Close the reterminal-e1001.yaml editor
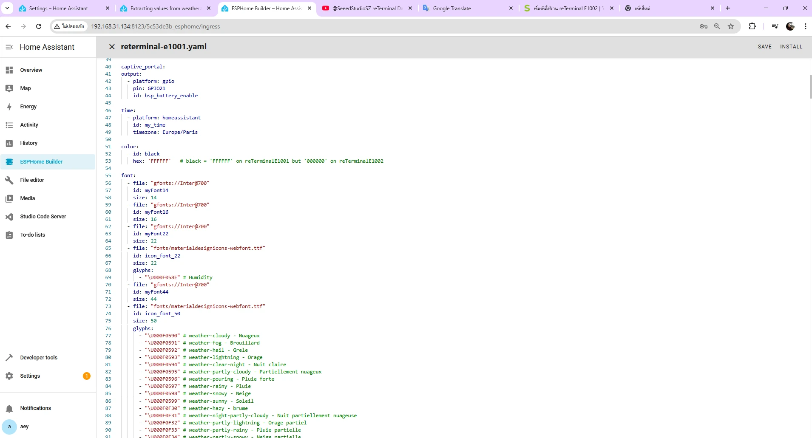Screen dimensions: 812x438 (x=112, y=47)
